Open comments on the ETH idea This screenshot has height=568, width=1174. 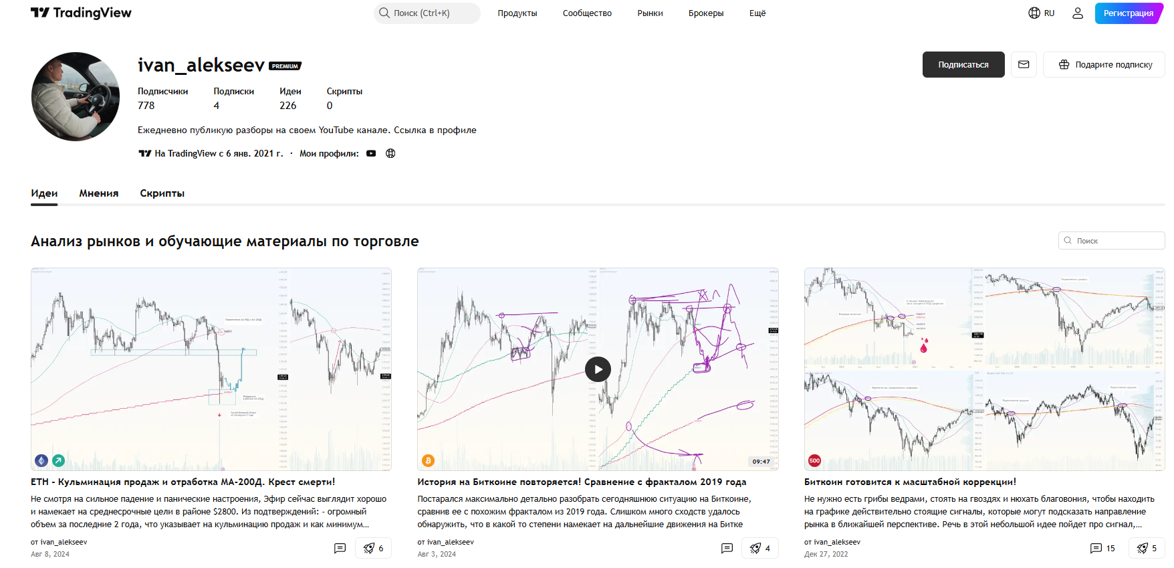[x=340, y=548]
